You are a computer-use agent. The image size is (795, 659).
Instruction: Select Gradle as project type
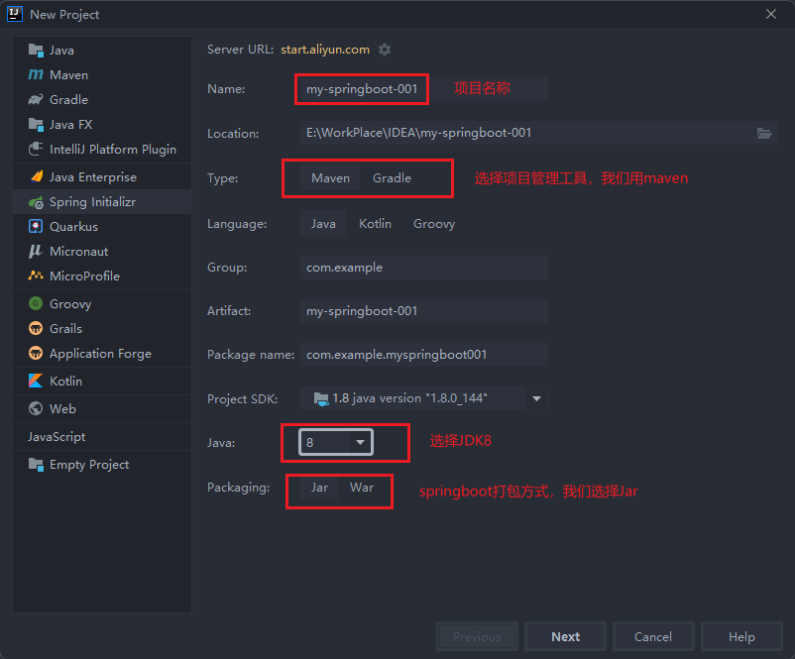(x=392, y=178)
